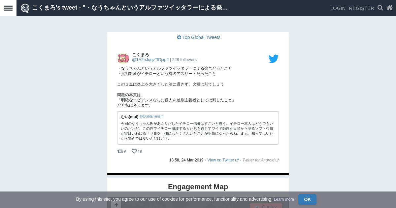This screenshot has width=396, height=208.
Task: Go to home via house icon
Action: pos(389,8)
